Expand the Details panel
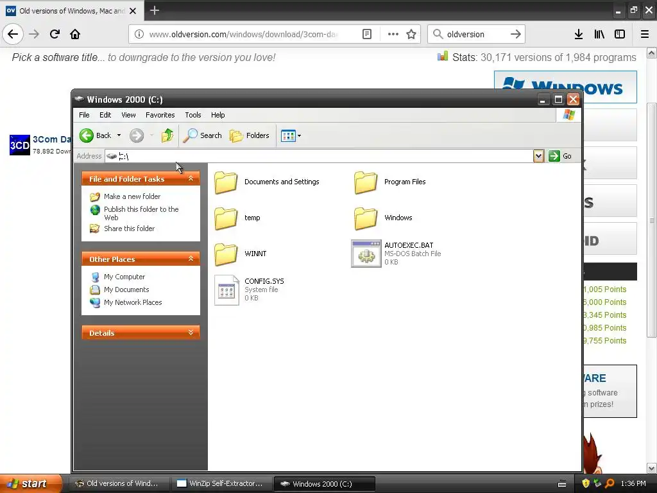 (x=191, y=333)
